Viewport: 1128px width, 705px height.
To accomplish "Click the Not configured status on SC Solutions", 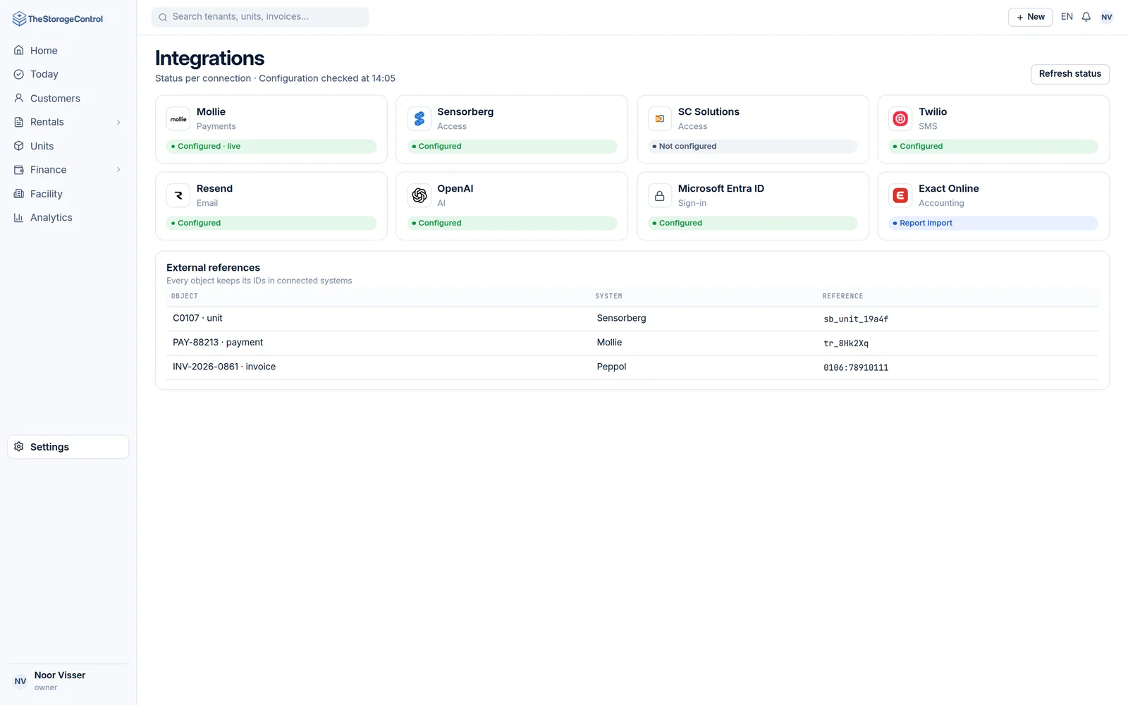I will click(752, 147).
